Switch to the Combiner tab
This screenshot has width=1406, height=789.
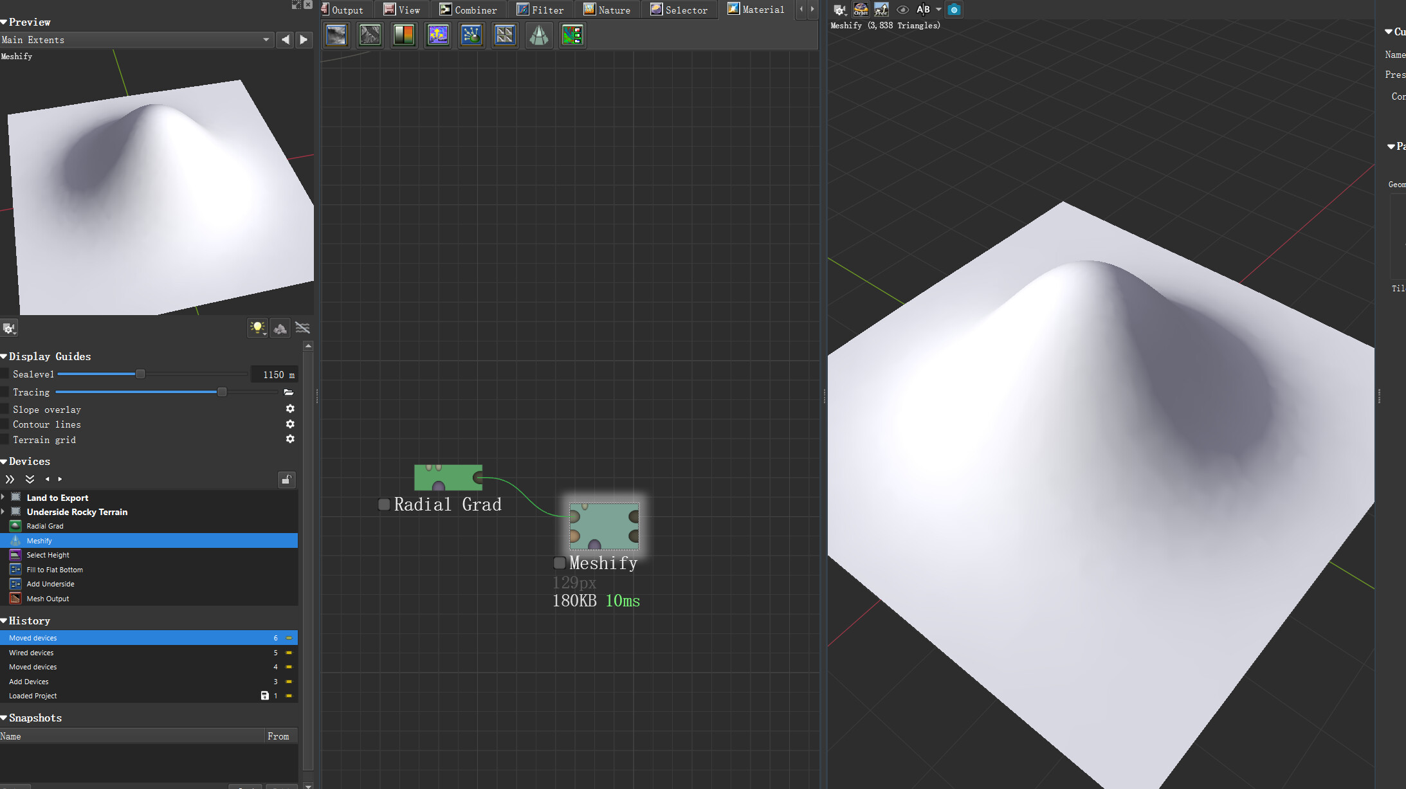(x=468, y=10)
